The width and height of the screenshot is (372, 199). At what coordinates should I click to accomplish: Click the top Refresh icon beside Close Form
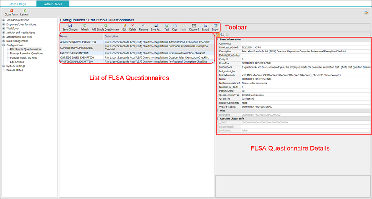click(25, 10)
